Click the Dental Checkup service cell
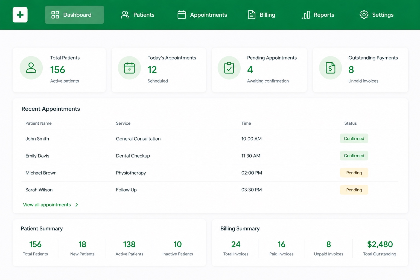Screen dimensions: 420x280 point(133,156)
